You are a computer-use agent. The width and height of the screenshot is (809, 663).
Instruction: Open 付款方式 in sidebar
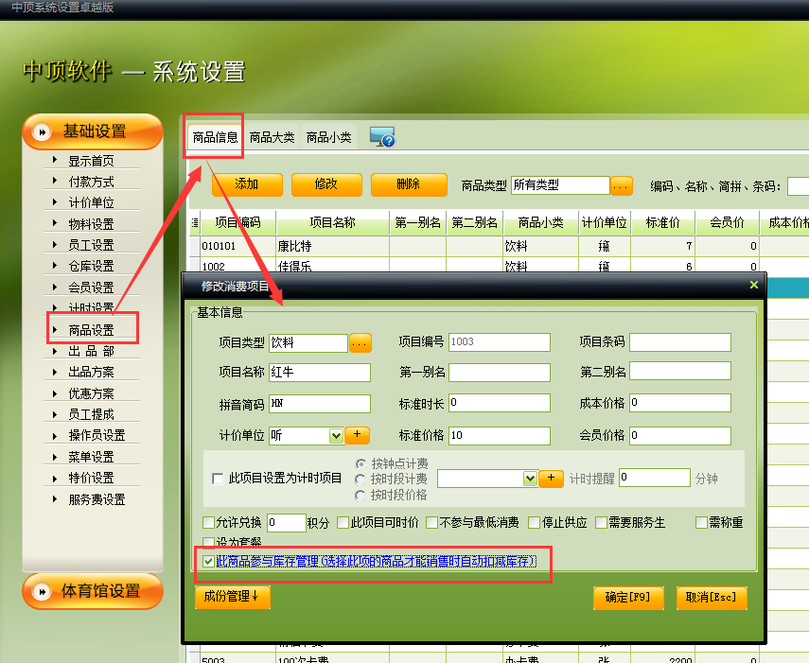coord(92,182)
